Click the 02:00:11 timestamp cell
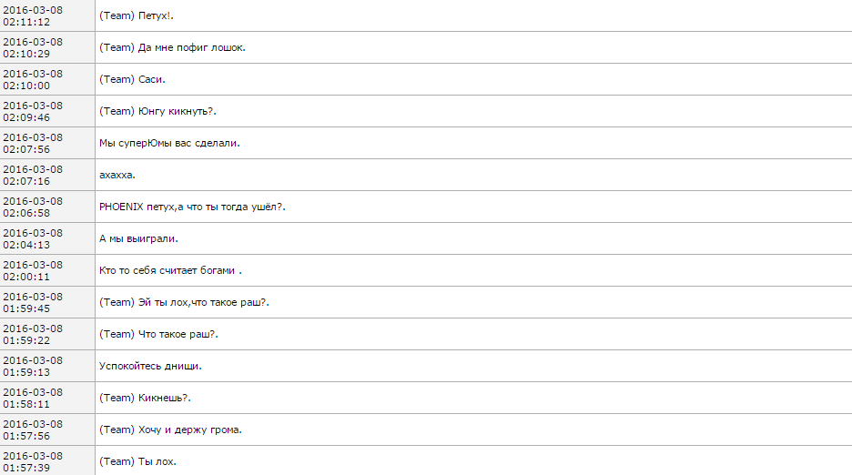 click(x=33, y=270)
